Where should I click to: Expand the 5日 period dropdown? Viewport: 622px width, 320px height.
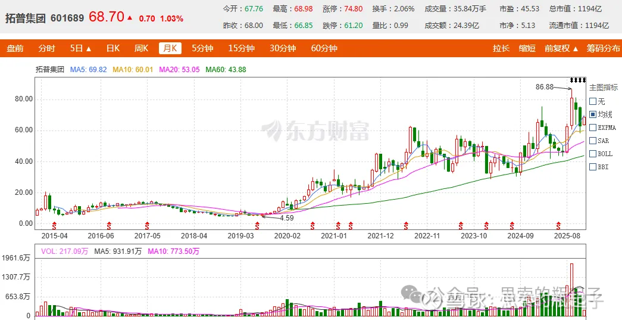(x=80, y=48)
